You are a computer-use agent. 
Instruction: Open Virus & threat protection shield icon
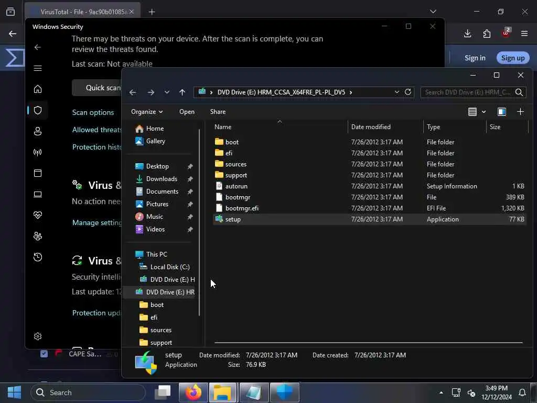[38, 110]
